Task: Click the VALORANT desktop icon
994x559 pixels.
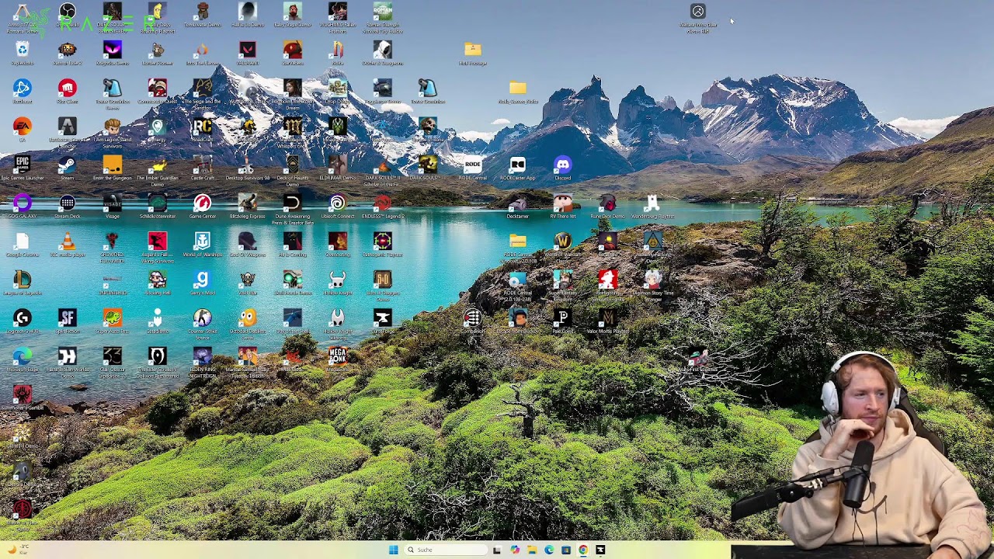Action: (248, 50)
